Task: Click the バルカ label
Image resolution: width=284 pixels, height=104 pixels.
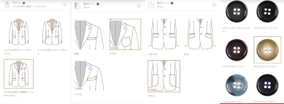Action: coord(78,94)
